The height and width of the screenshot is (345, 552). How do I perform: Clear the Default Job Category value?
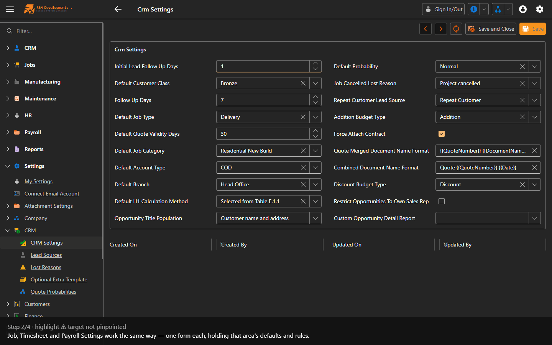tap(303, 151)
